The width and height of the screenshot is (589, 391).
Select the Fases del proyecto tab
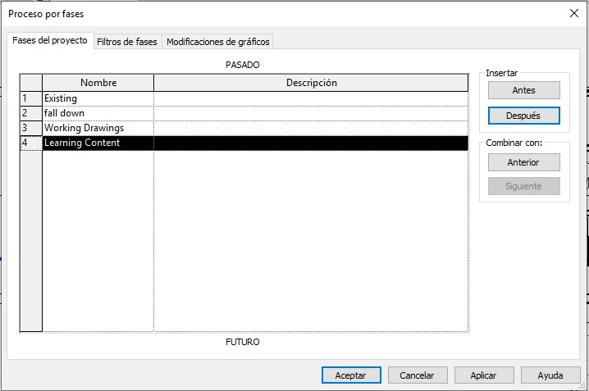pyautogui.click(x=49, y=40)
